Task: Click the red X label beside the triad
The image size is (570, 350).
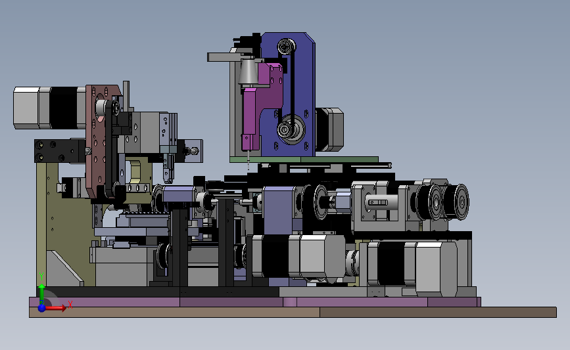Action: pyautogui.click(x=70, y=305)
